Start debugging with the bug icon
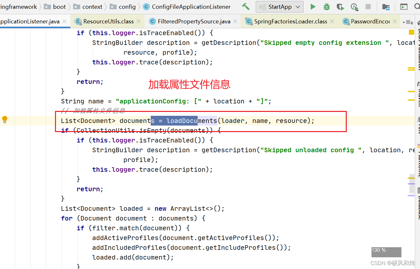Viewport: 420px width, 269px height. tap(327, 7)
